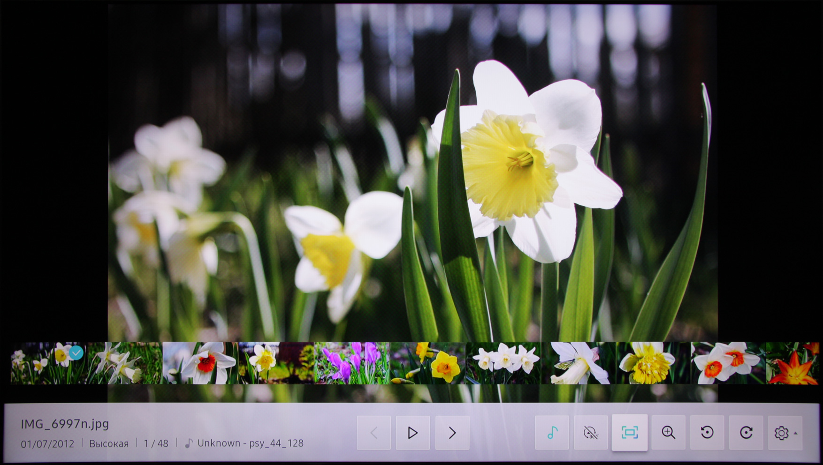
Task: Select the checkmarked daffodil thumbnail
Action: tap(48, 363)
